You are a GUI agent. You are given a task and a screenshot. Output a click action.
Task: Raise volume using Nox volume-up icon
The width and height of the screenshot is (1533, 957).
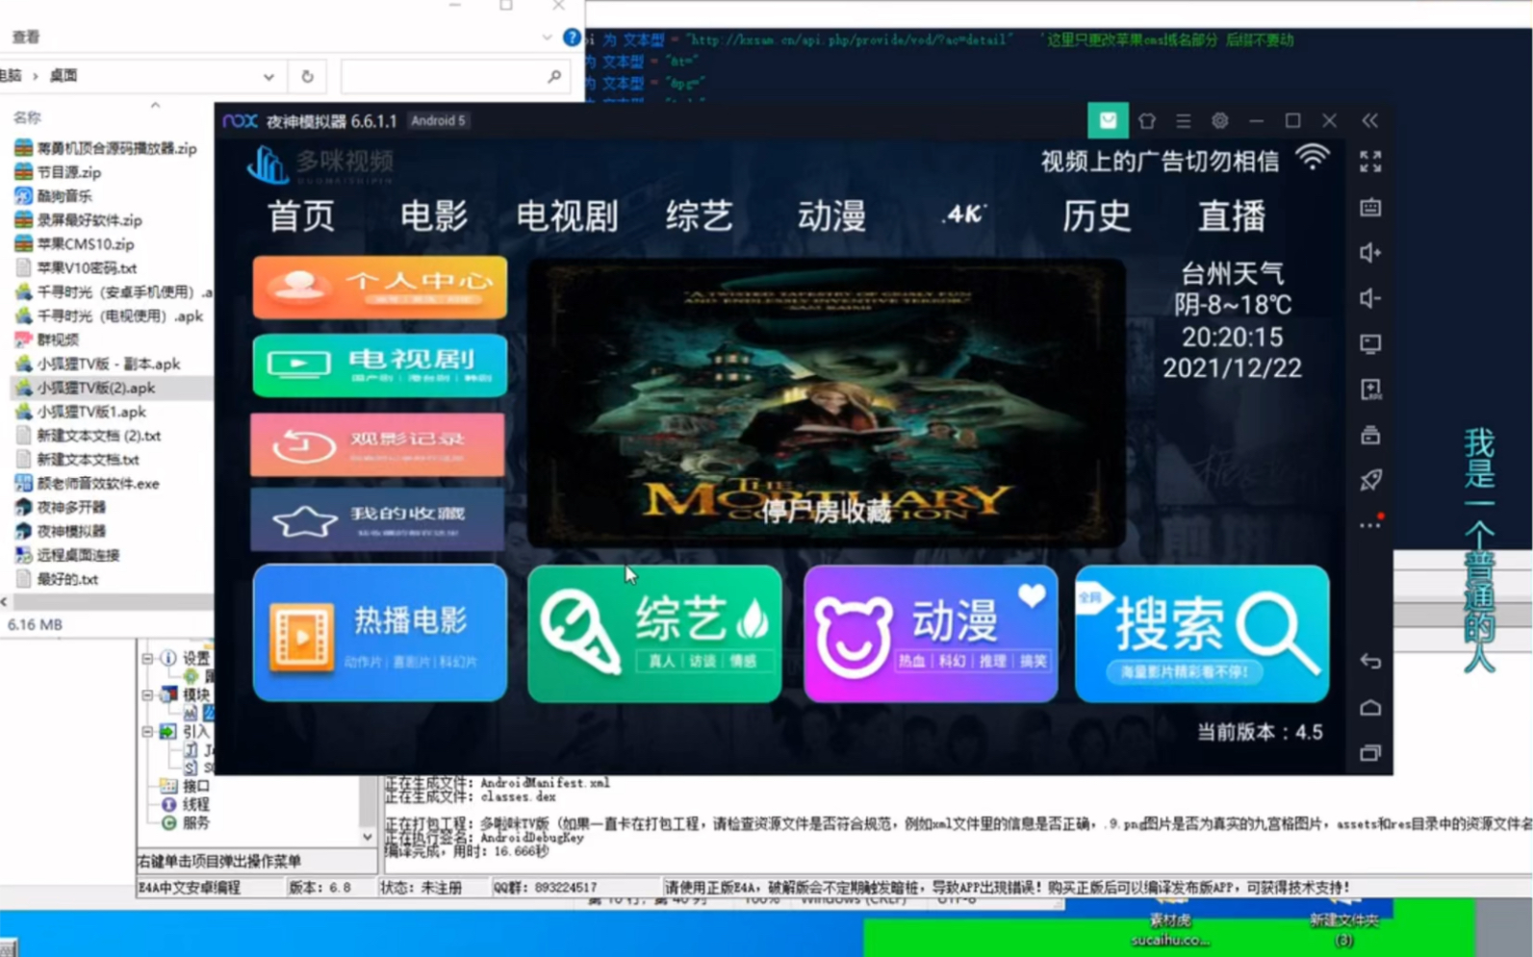(1370, 253)
